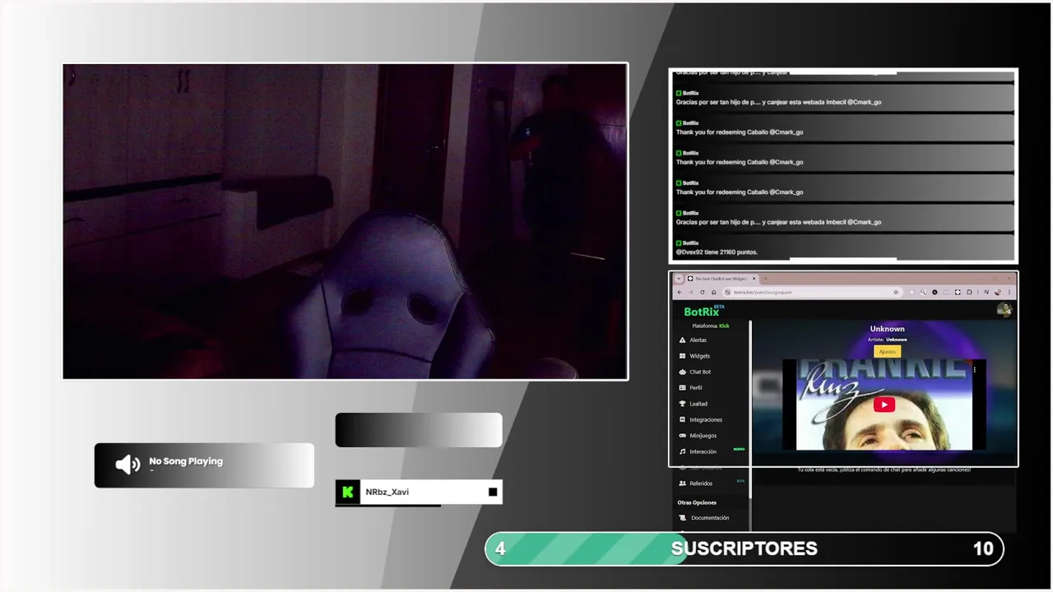Reload the BotRix page
The image size is (1053, 592).
(703, 292)
